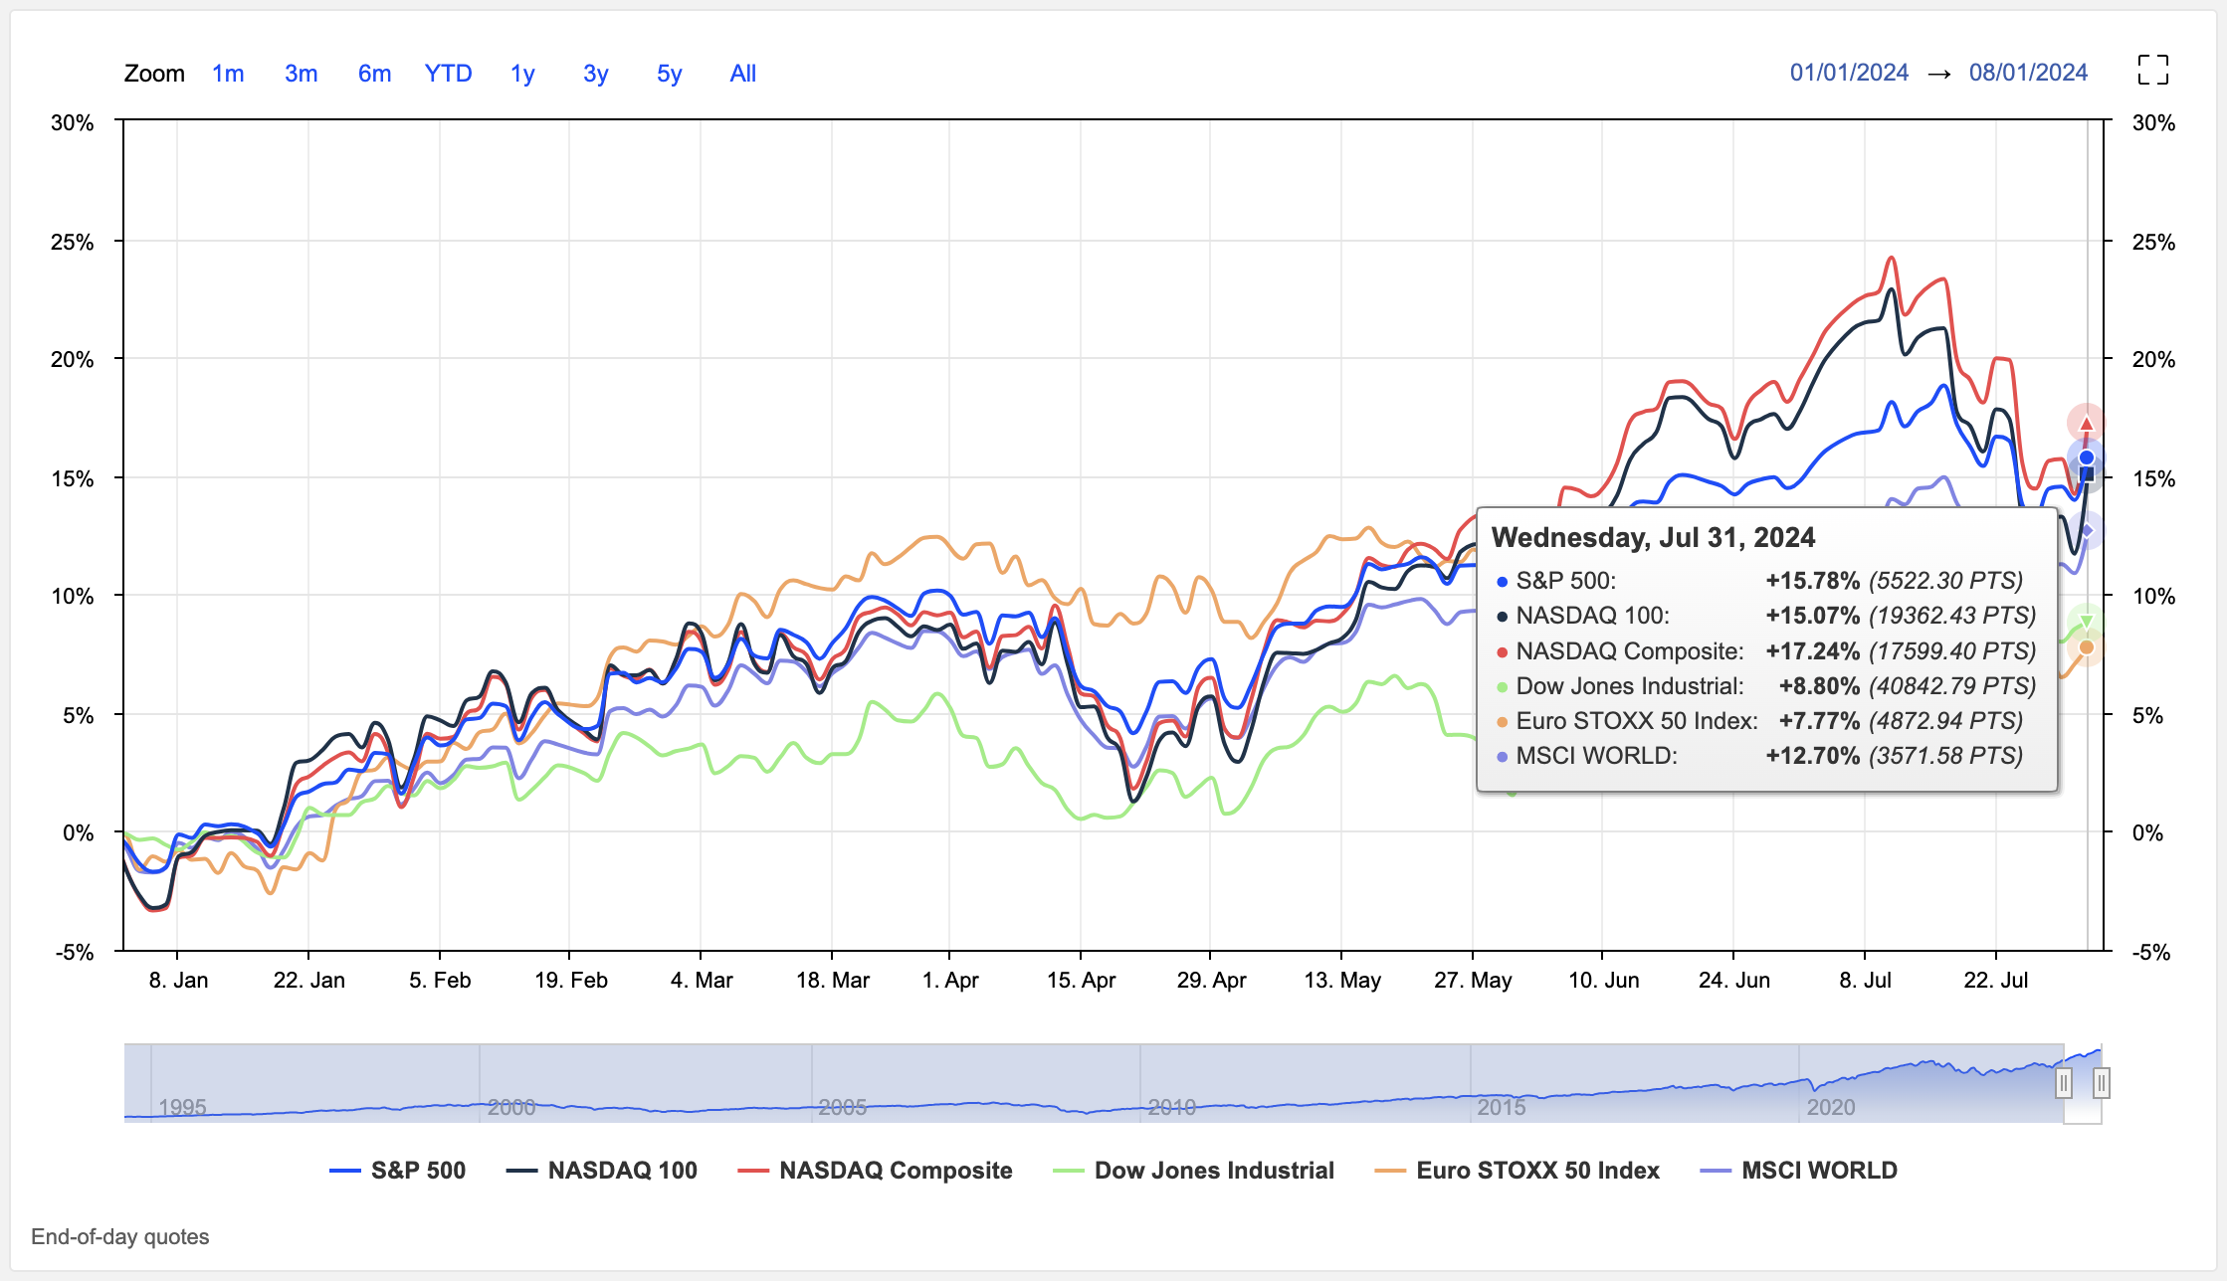The width and height of the screenshot is (2227, 1281).
Task: Switch zoom to 1y
Action: (x=522, y=74)
